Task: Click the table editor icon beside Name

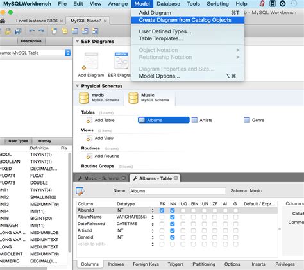Action: tap(80, 190)
